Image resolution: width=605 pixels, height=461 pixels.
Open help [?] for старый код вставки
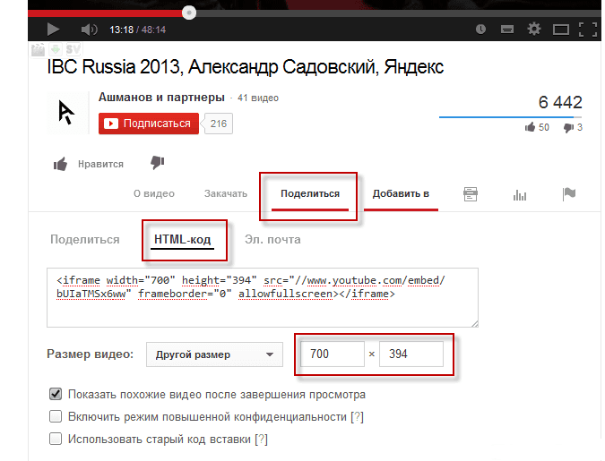pyautogui.click(x=261, y=439)
